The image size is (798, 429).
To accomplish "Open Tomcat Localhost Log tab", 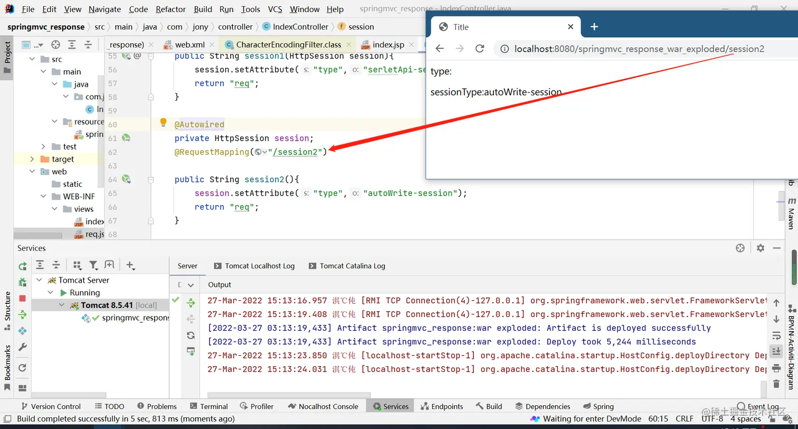I will click(x=254, y=266).
